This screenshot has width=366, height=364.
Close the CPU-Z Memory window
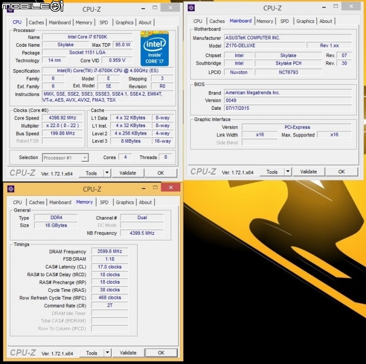pos(171,187)
